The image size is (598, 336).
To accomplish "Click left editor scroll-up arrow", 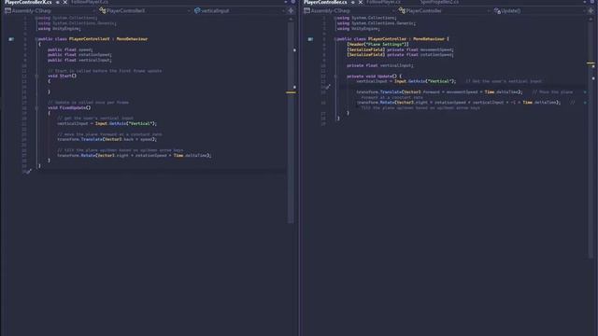I will point(291,19).
